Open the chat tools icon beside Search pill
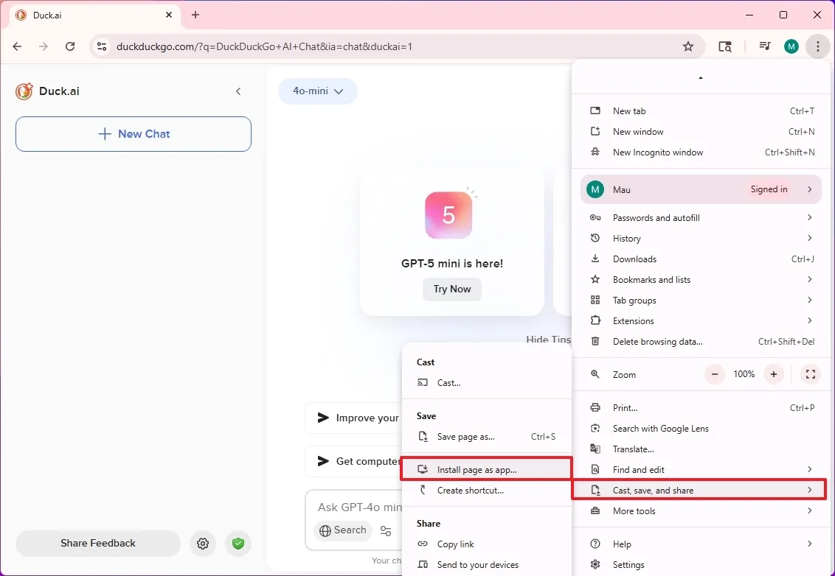 (x=387, y=530)
